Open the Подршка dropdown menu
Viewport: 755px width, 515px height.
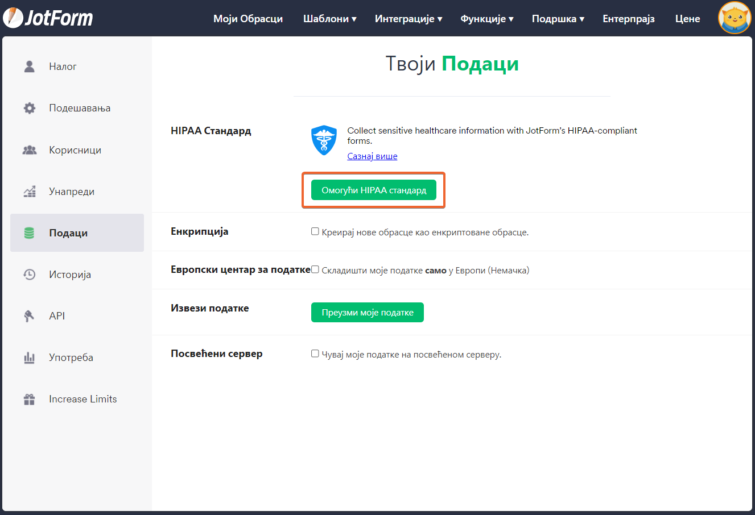[558, 19]
